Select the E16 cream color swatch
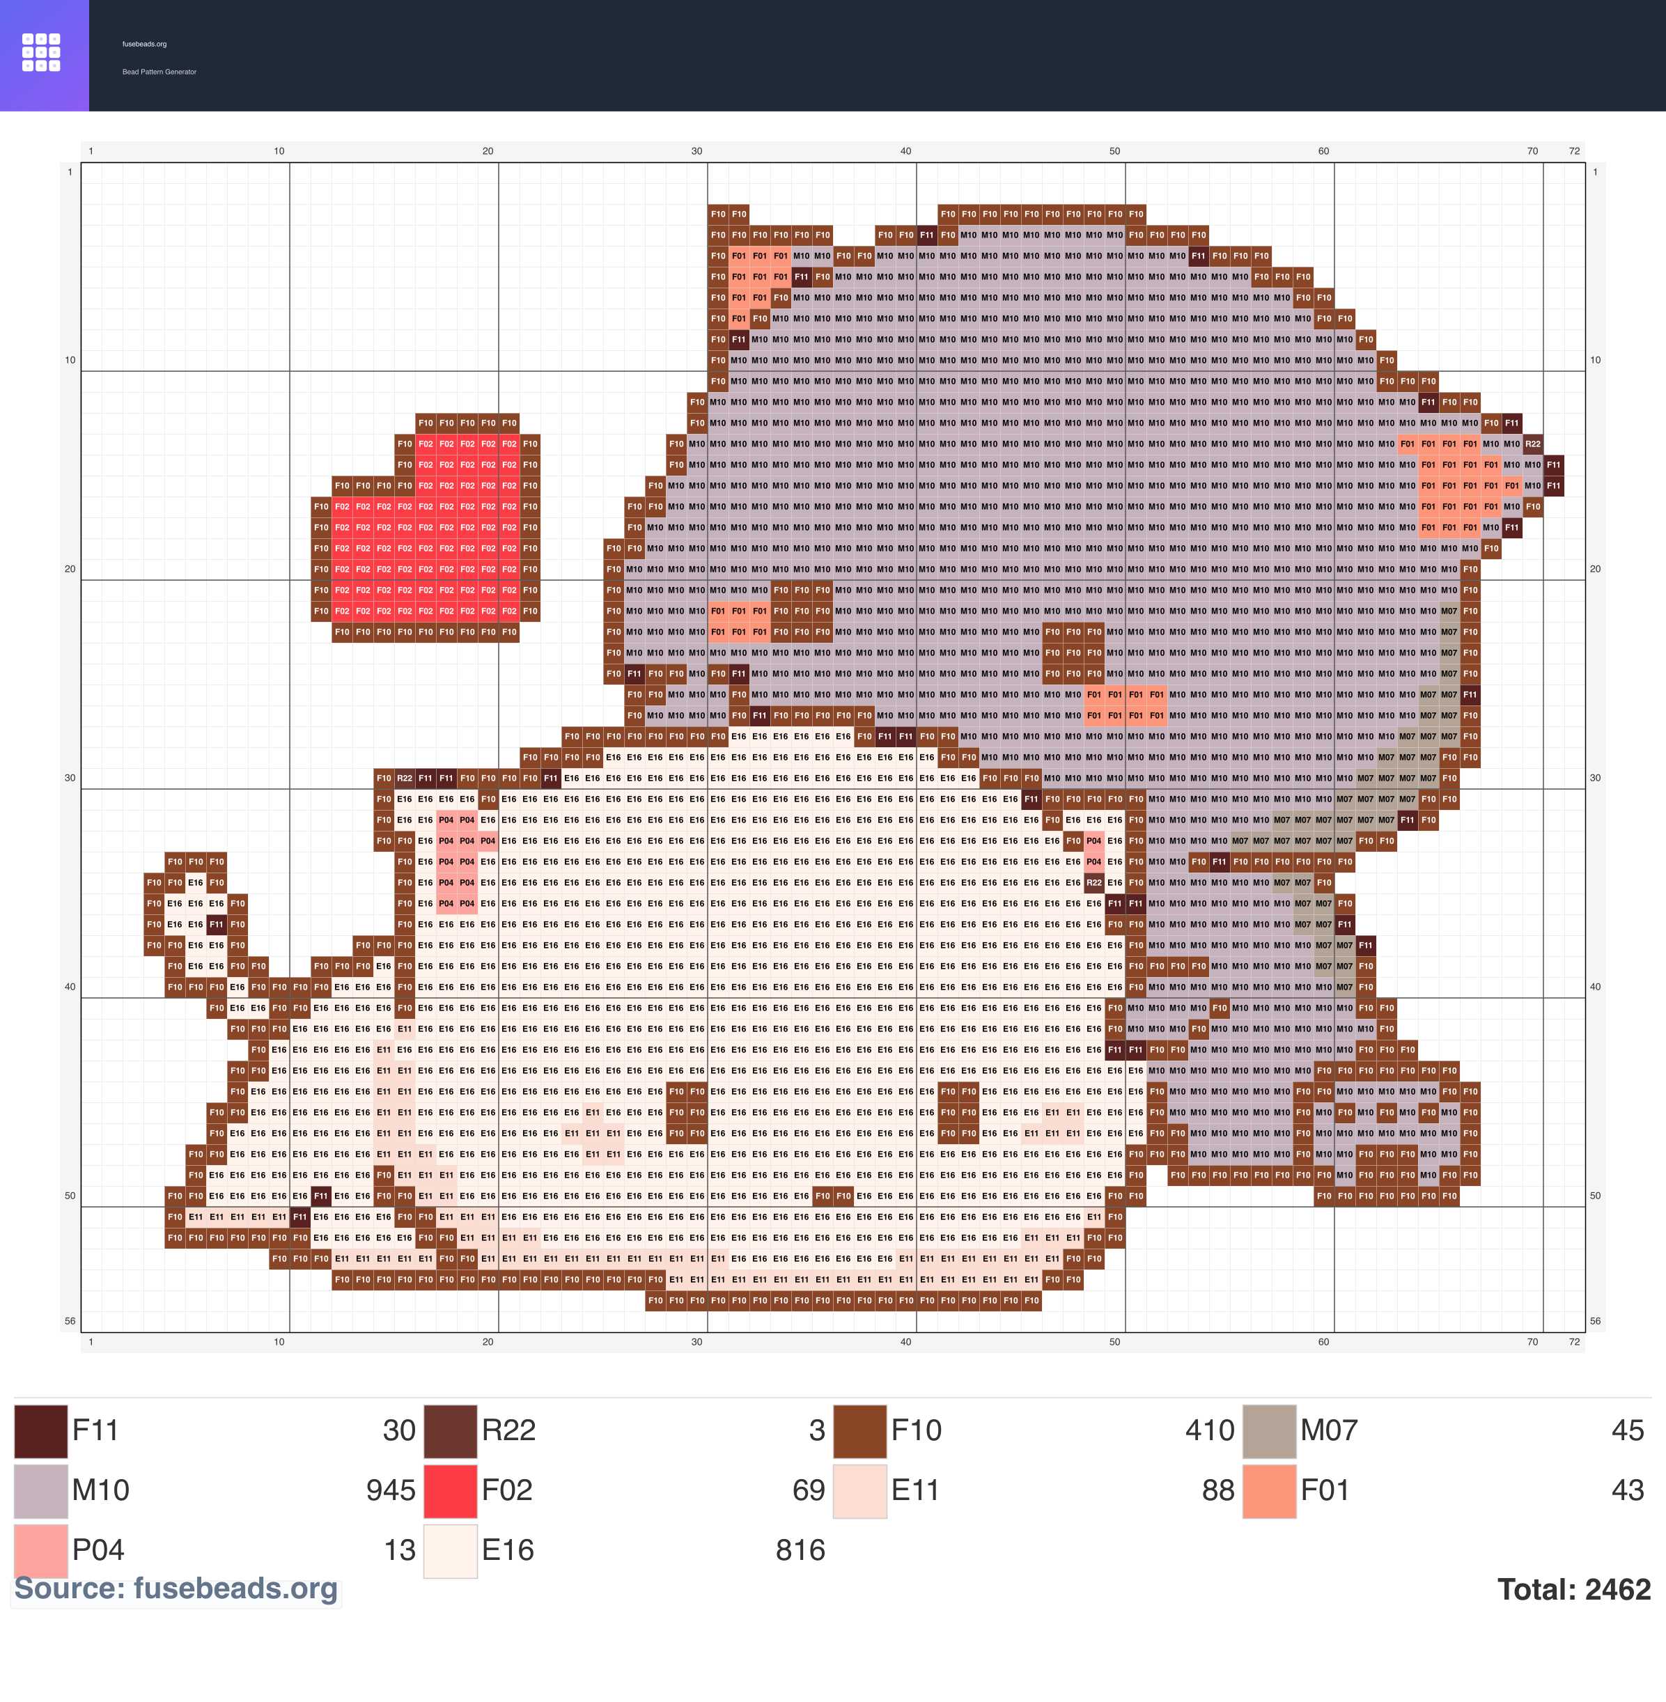 coord(451,1551)
